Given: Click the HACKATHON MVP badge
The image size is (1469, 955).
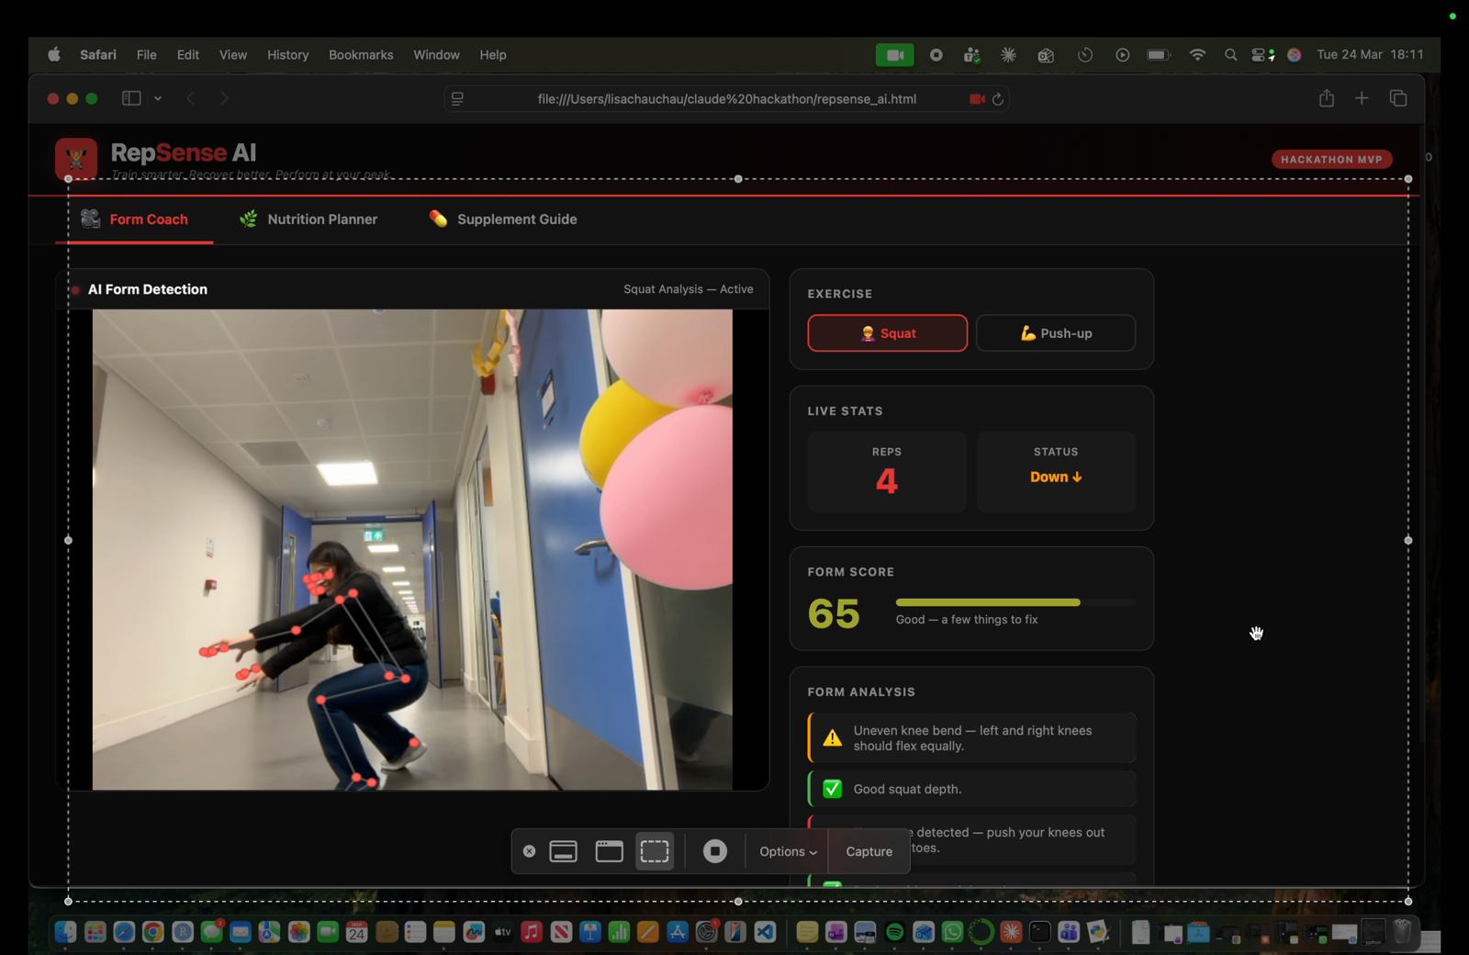Looking at the screenshot, I should [x=1331, y=160].
